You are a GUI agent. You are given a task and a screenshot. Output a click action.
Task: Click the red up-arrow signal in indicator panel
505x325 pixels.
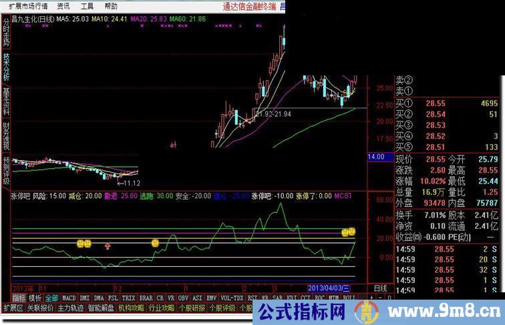107,246
